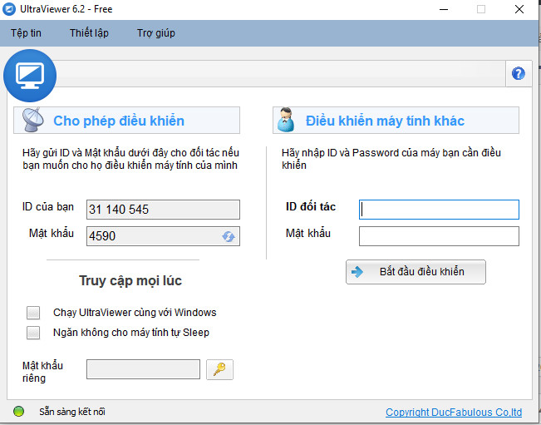Click the key icon to set private password
The width and height of the screenshot is (541, 425).
pyautogui.click(x=219, y=369)
